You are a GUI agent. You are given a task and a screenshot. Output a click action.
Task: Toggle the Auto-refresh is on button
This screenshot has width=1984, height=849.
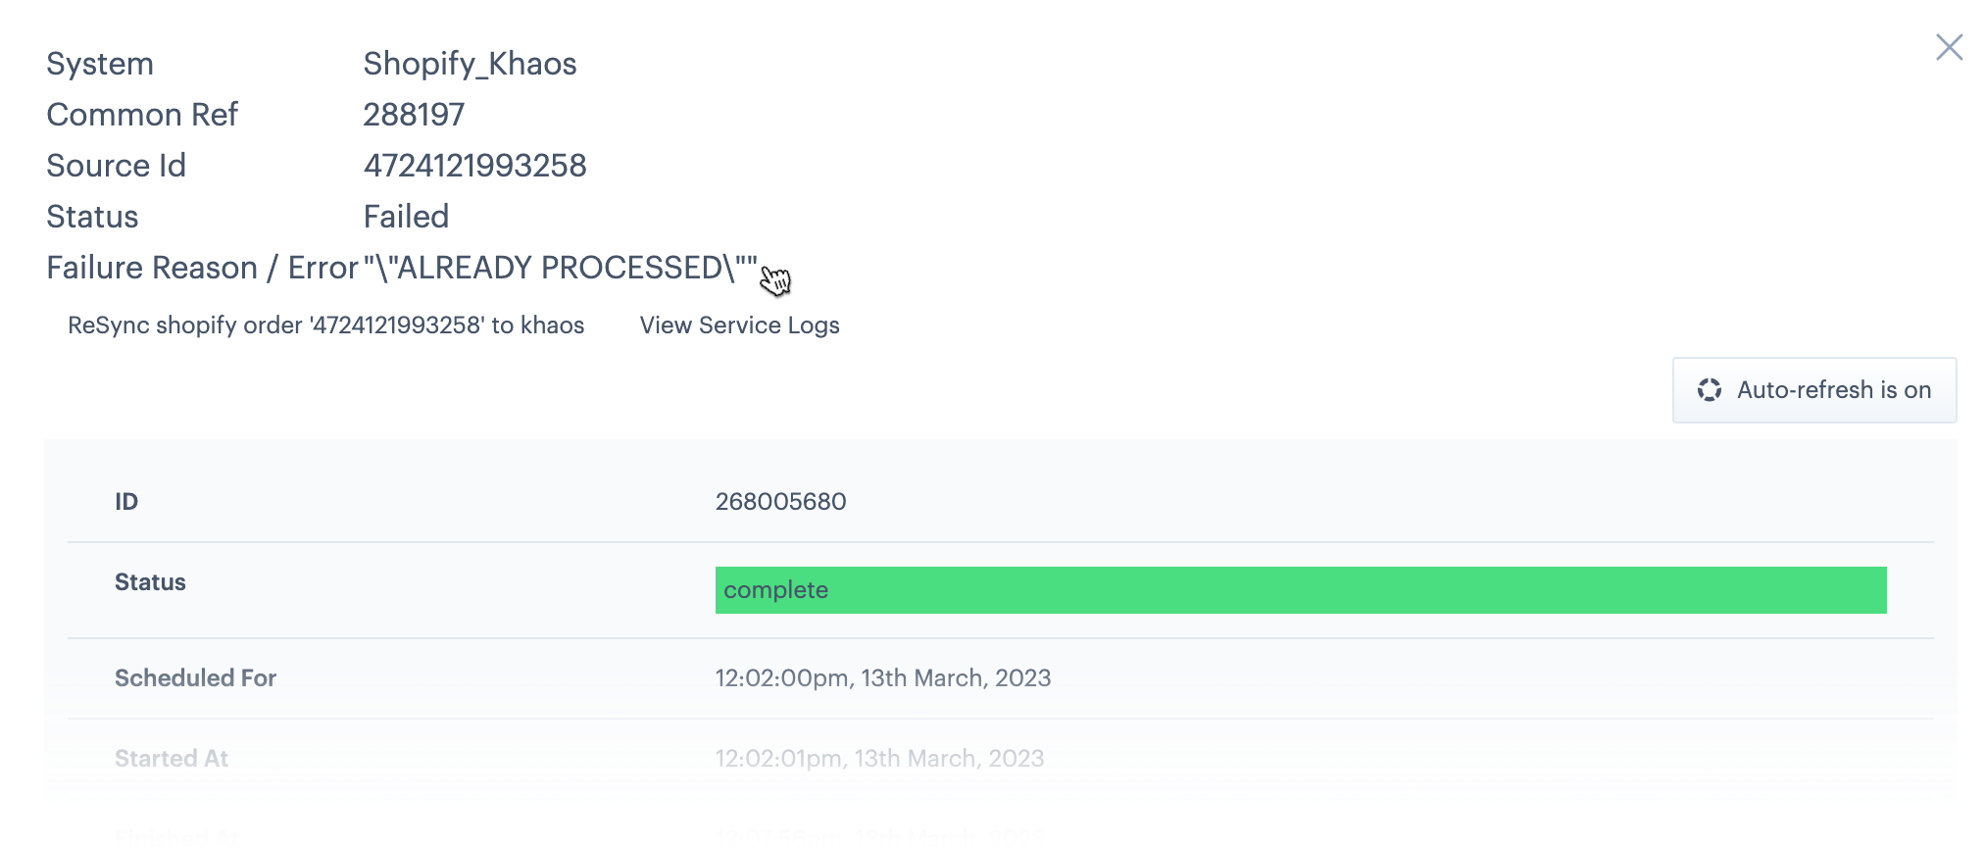tap(1814, 390)
